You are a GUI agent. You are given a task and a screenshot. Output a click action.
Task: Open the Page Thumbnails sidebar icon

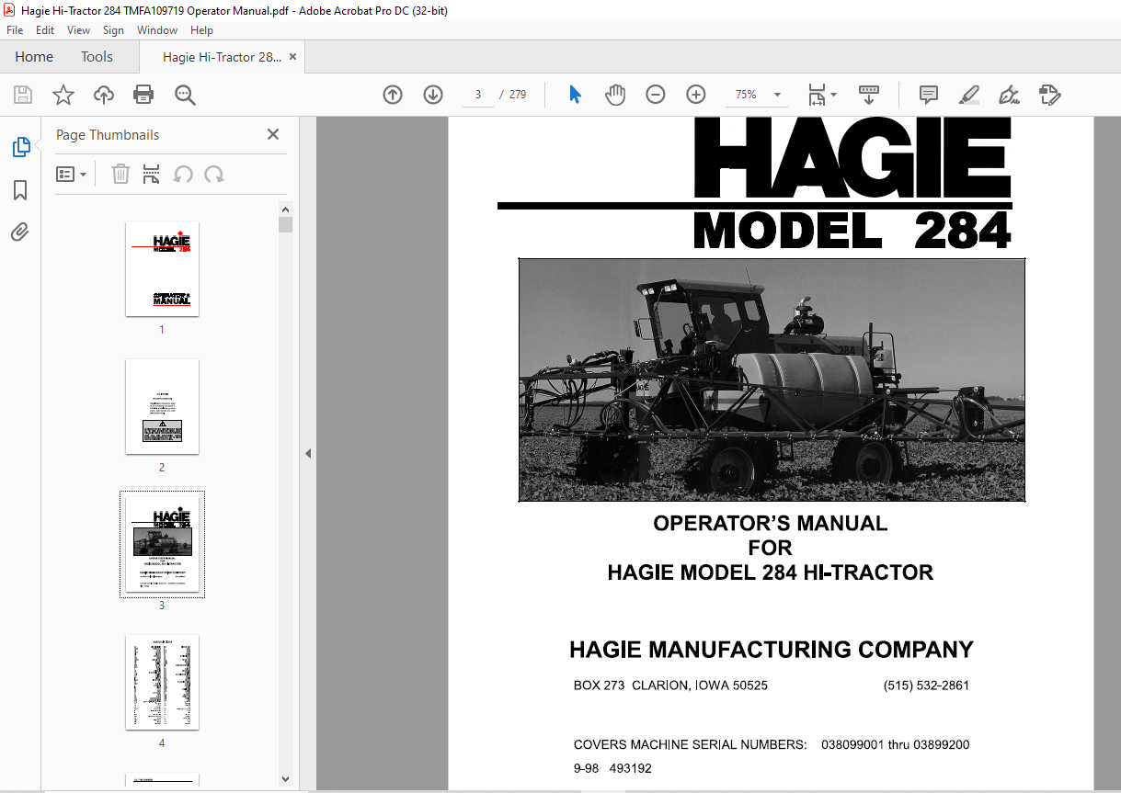point(20,147)
